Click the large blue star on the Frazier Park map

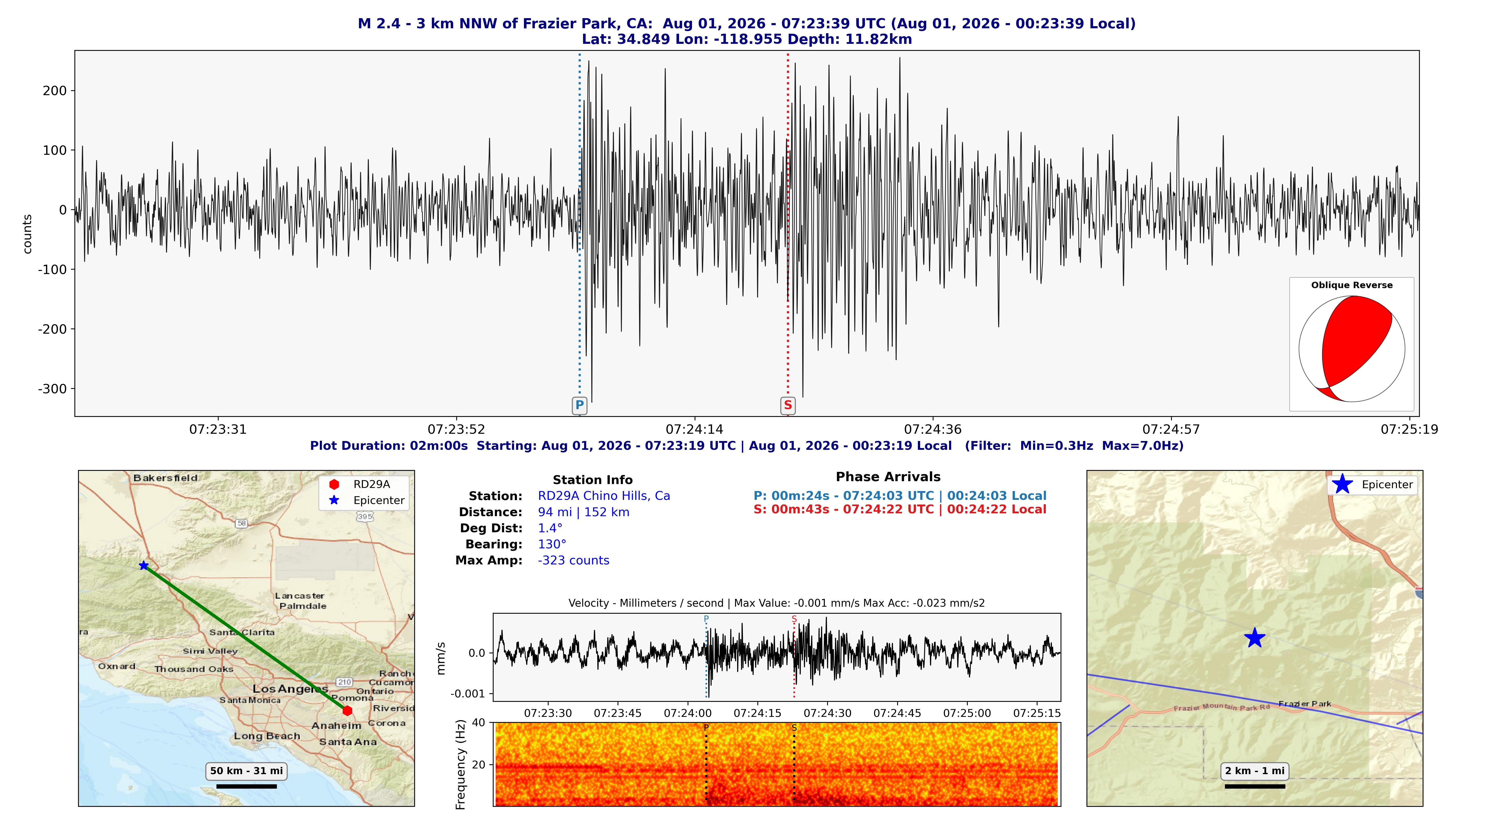[x=1255, y=638]
